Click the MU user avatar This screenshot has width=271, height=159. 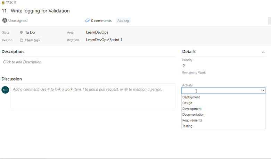5,90
